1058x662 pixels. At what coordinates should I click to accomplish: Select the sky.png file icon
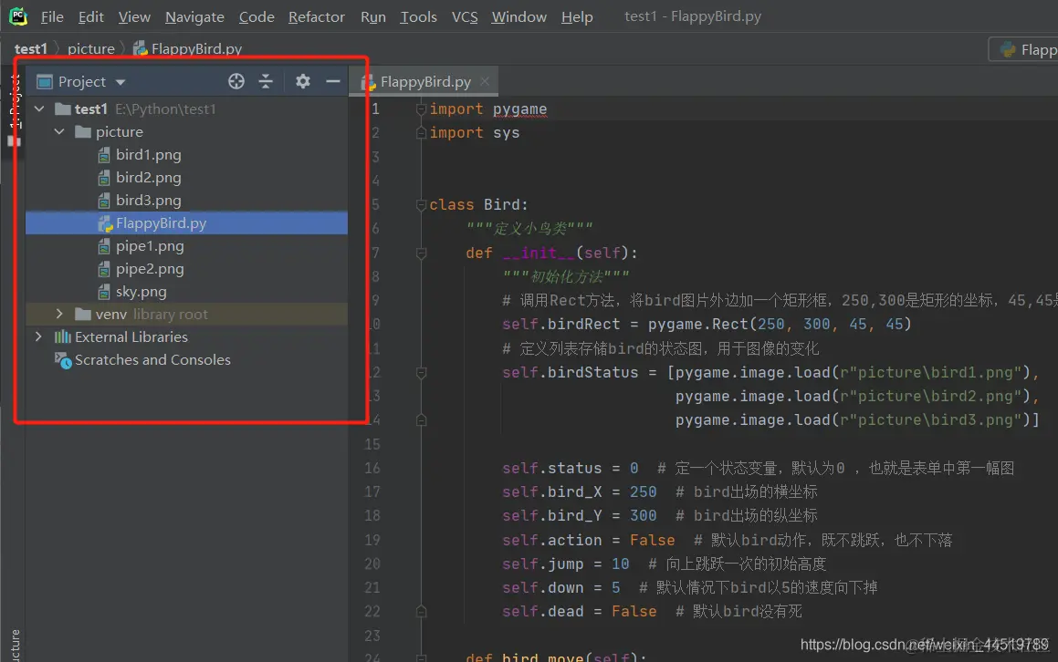(104, 292)
